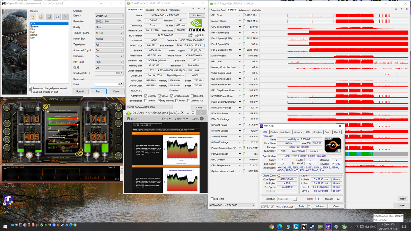
Task: Open the DirectX dropdown
Action: (x=109, y=16)
